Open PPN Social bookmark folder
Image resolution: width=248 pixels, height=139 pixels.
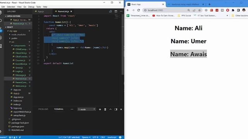click(x=184, y=15)
